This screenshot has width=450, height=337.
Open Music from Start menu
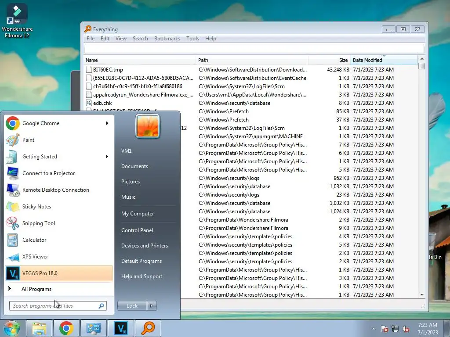(128, 197)
